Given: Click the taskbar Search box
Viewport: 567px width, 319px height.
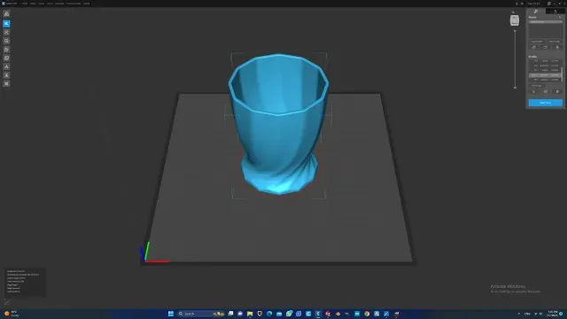Looking at the screenshot, I should pyautogui.click(x=201, y=314).
